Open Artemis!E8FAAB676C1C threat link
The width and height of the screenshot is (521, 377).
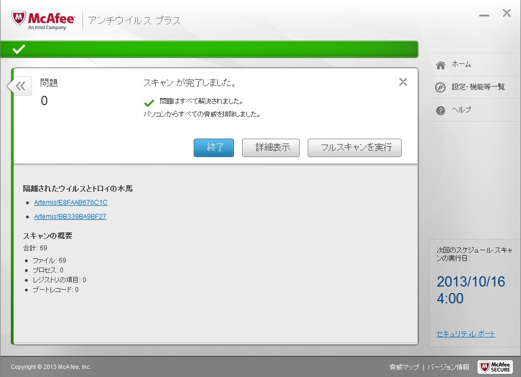coord(71,202)
